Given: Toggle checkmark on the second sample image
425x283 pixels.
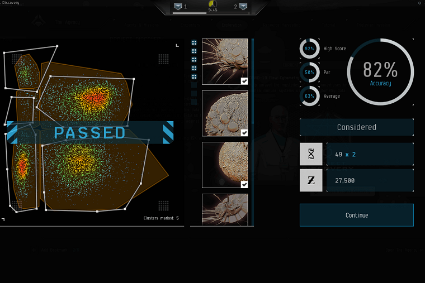Looking at the screenshot, I should [244, 133].
